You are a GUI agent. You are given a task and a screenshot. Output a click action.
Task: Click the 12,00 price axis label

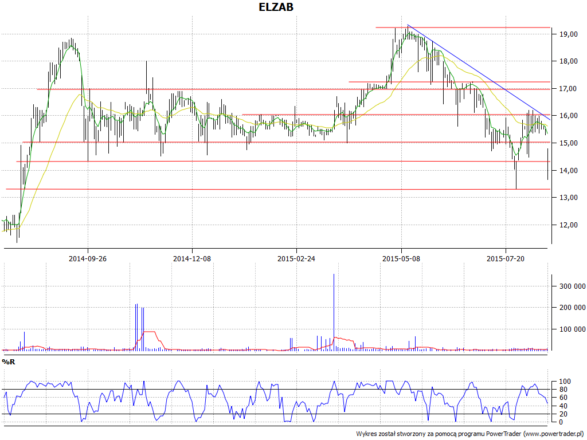click(568, 225)
